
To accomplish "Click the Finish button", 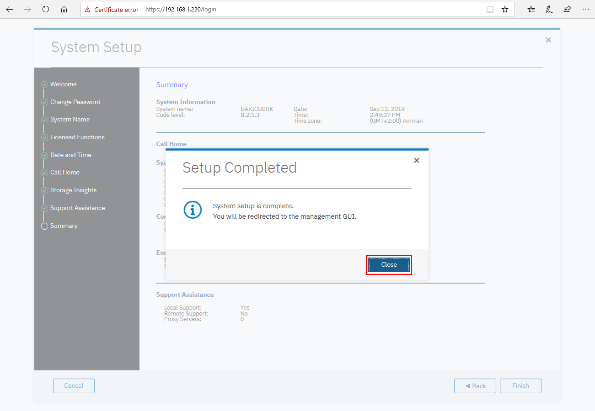I will [x=520, y=386].
